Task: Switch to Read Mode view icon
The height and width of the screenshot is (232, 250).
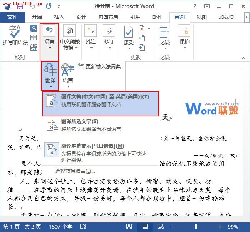Action: [129, 227]
